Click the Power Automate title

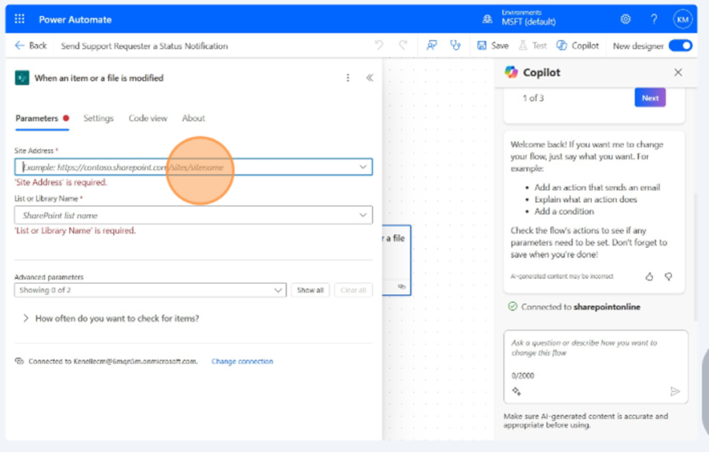coord(75,19)
